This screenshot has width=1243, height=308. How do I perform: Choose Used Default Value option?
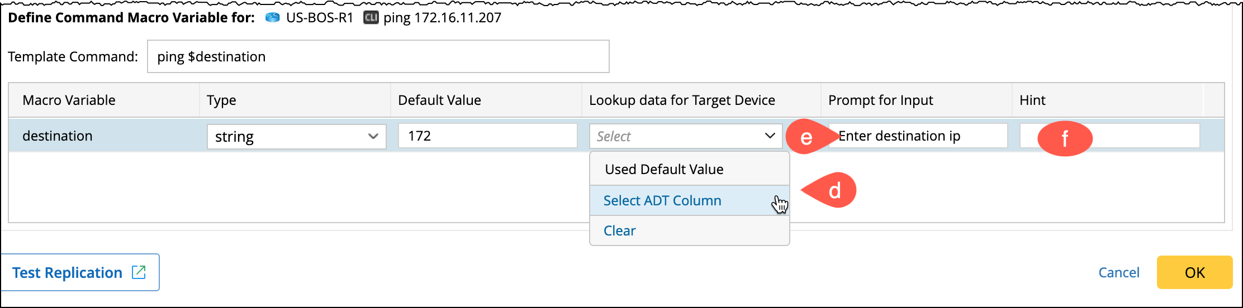664,169
